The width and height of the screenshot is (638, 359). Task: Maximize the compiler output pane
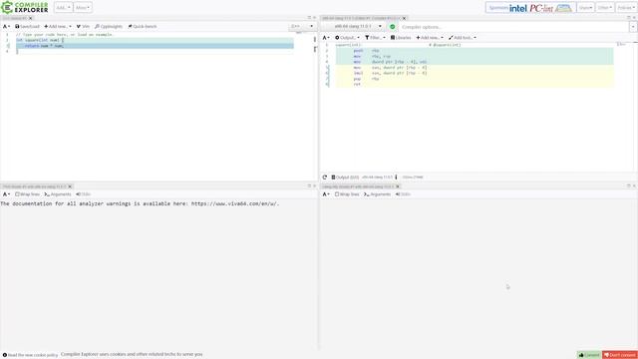tap(628, 18)
